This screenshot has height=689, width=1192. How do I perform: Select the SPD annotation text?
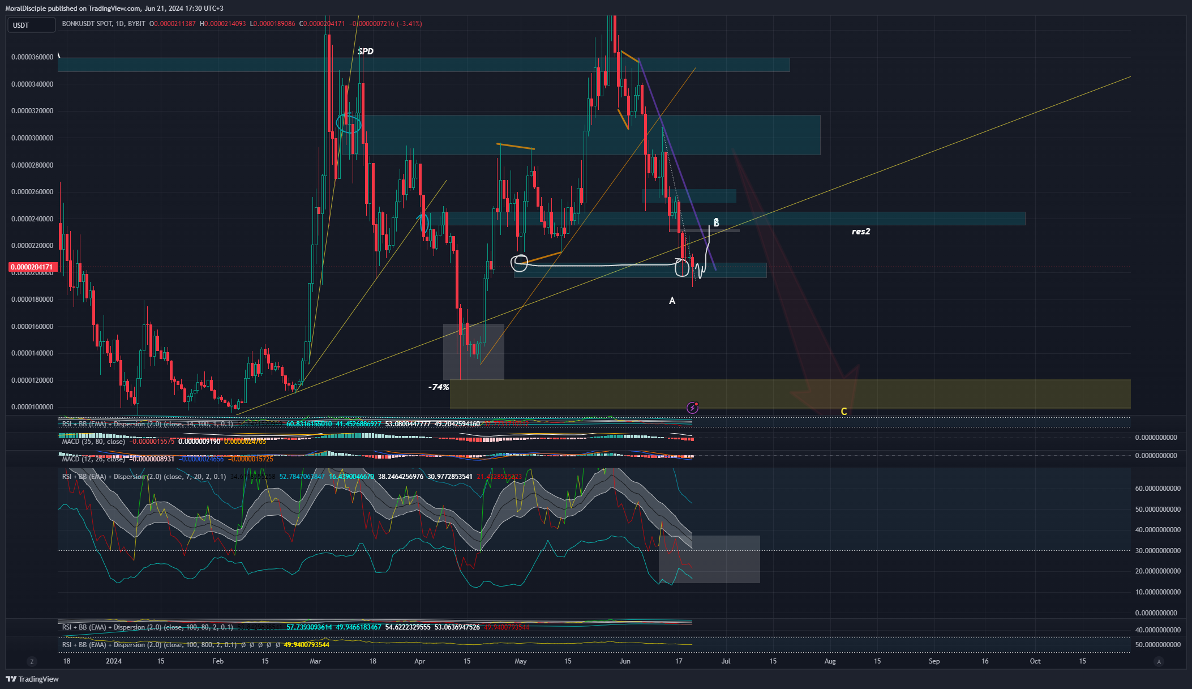pos(366,51)
